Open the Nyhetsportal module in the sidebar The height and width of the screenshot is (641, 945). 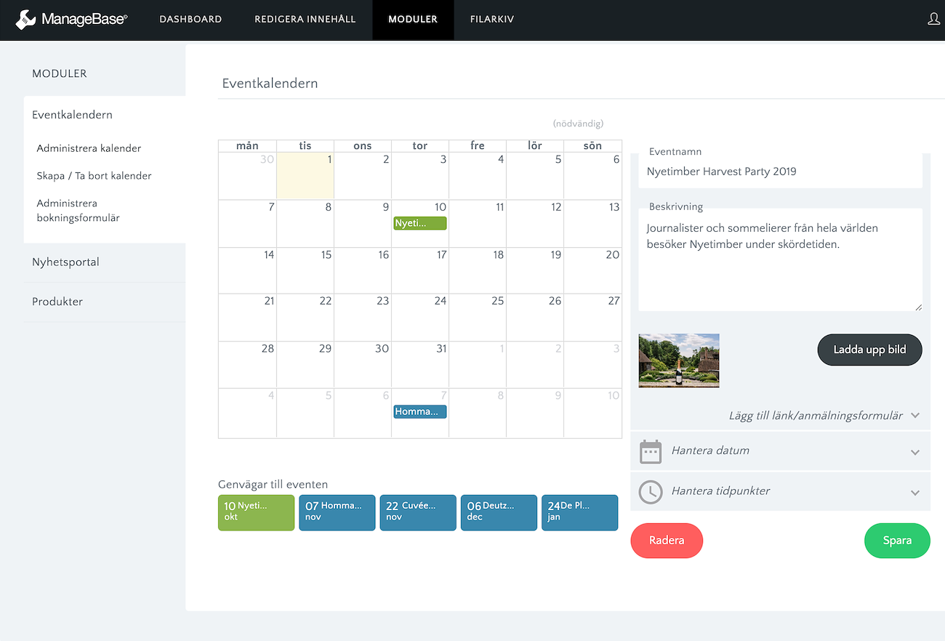tap(65, 262)
